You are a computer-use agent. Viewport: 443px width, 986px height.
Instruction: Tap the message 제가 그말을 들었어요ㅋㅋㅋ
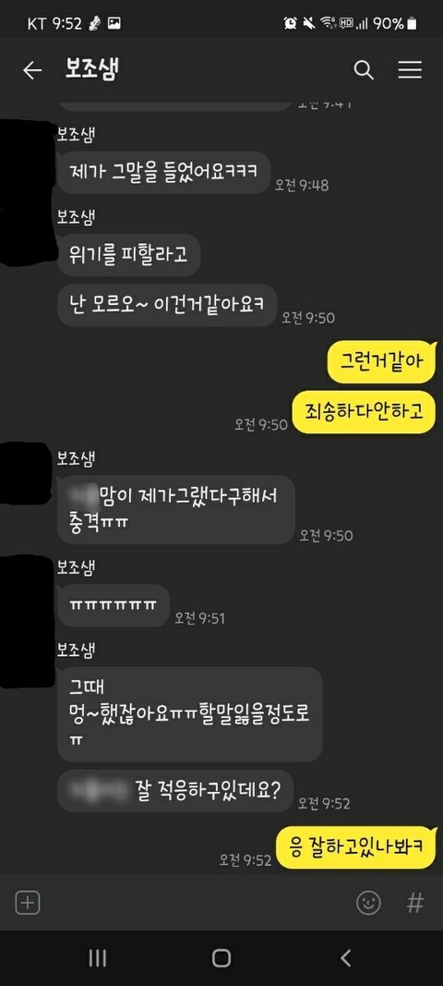click(x=163, y=172)
